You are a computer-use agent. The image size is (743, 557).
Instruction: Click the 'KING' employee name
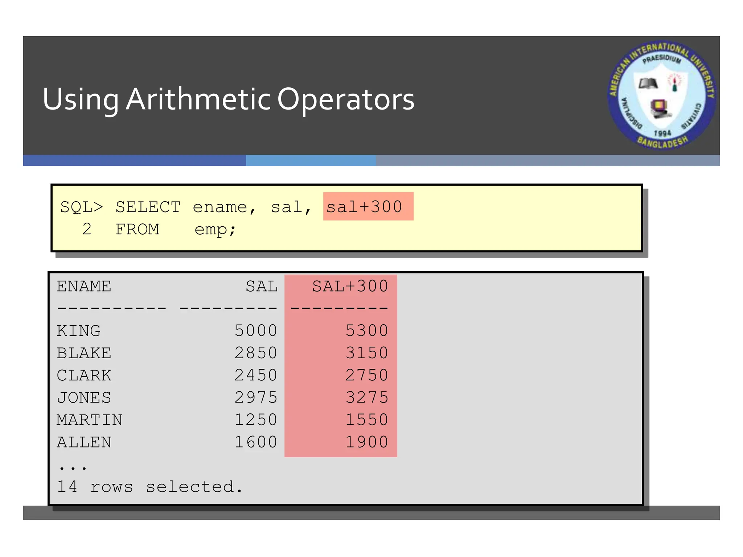point(79,331)
